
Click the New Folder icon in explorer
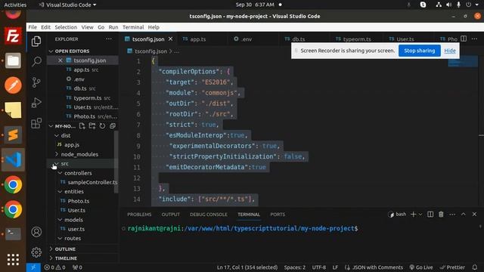[92, 126]
